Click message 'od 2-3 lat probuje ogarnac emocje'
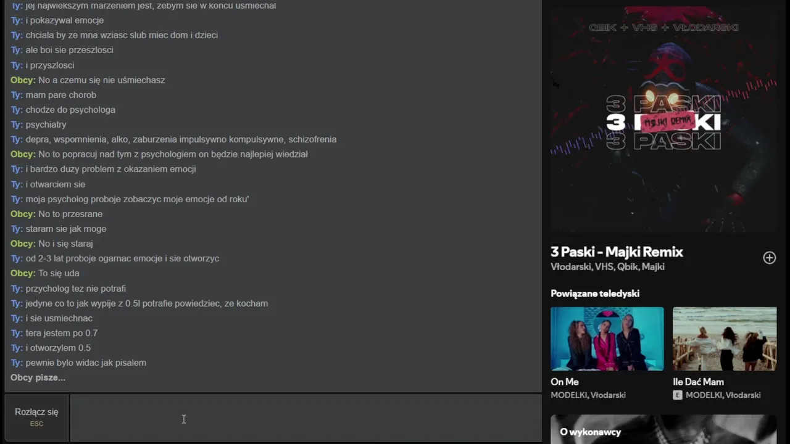Viewport: 790px width, 444px height. coord(115,258)
